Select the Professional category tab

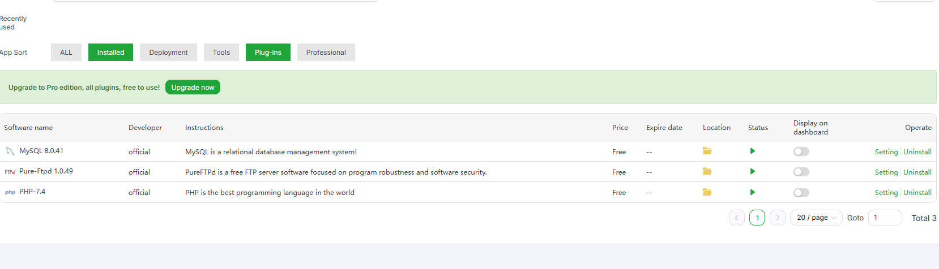coord(326,53)
